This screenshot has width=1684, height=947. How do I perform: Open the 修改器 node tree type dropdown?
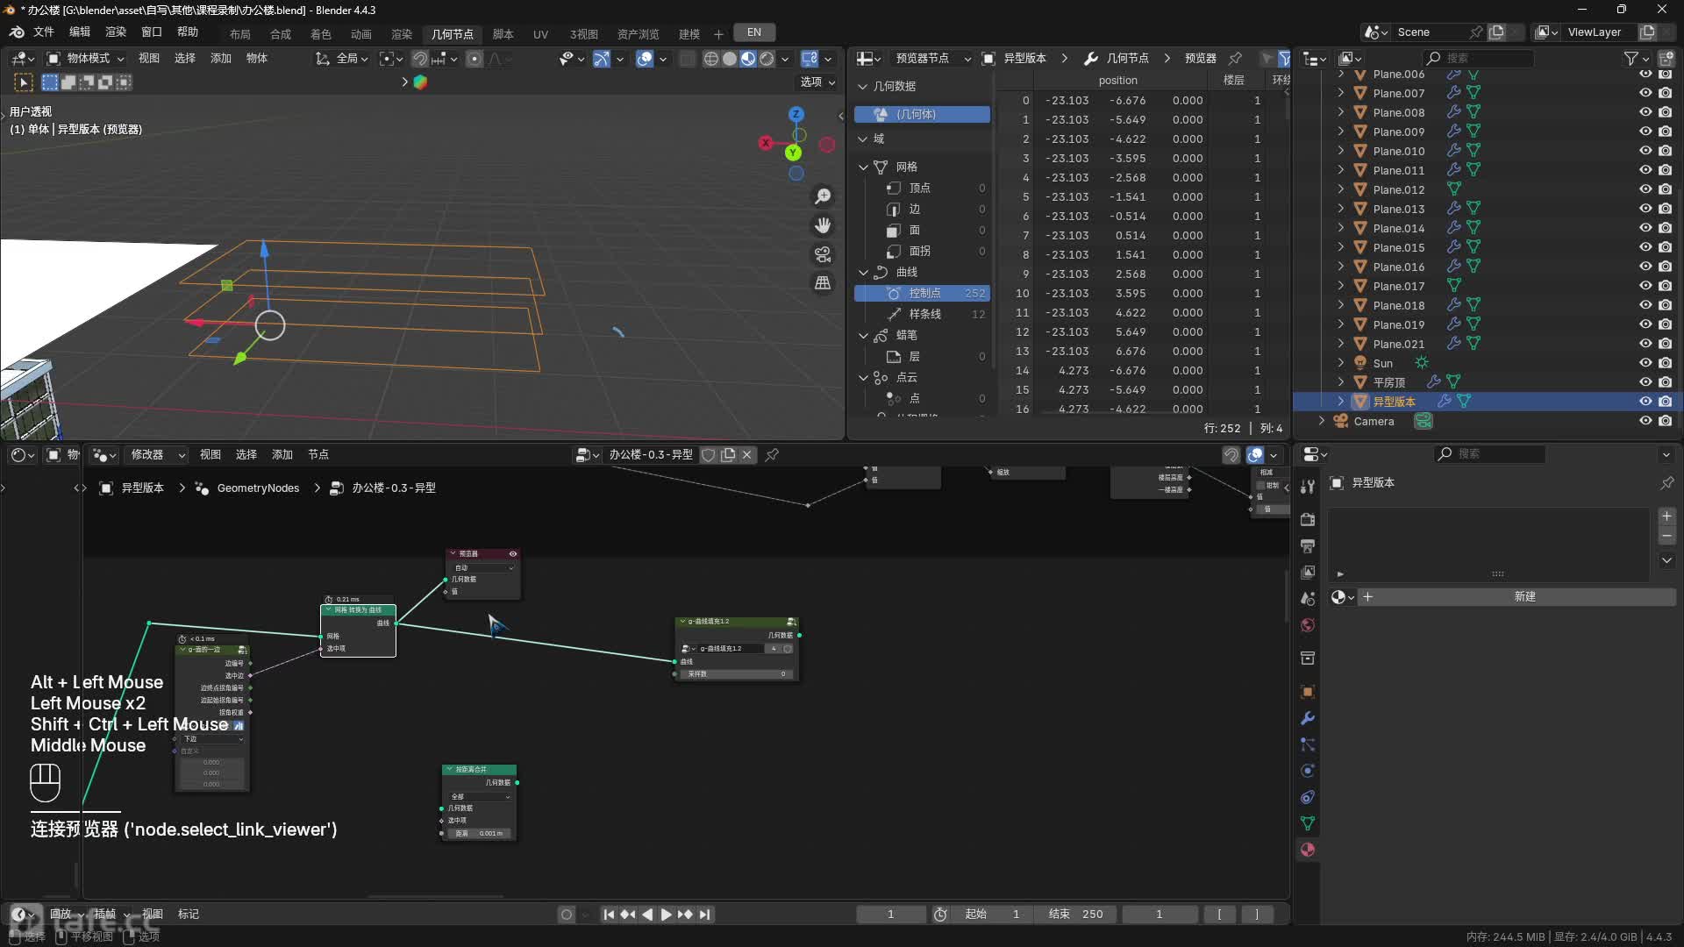158,455
